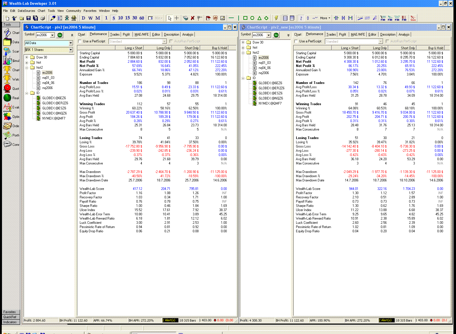
Task: Collapse the hist2 folder in piv2 tree
Action: coord(27,68)
